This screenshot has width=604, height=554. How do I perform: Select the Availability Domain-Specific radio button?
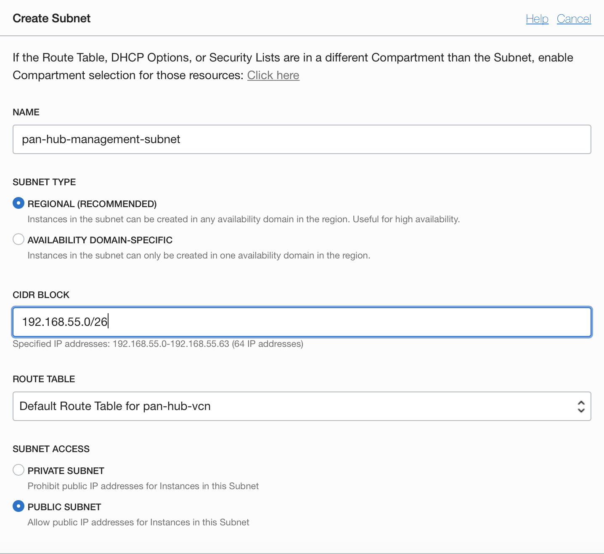click(19, 240)
